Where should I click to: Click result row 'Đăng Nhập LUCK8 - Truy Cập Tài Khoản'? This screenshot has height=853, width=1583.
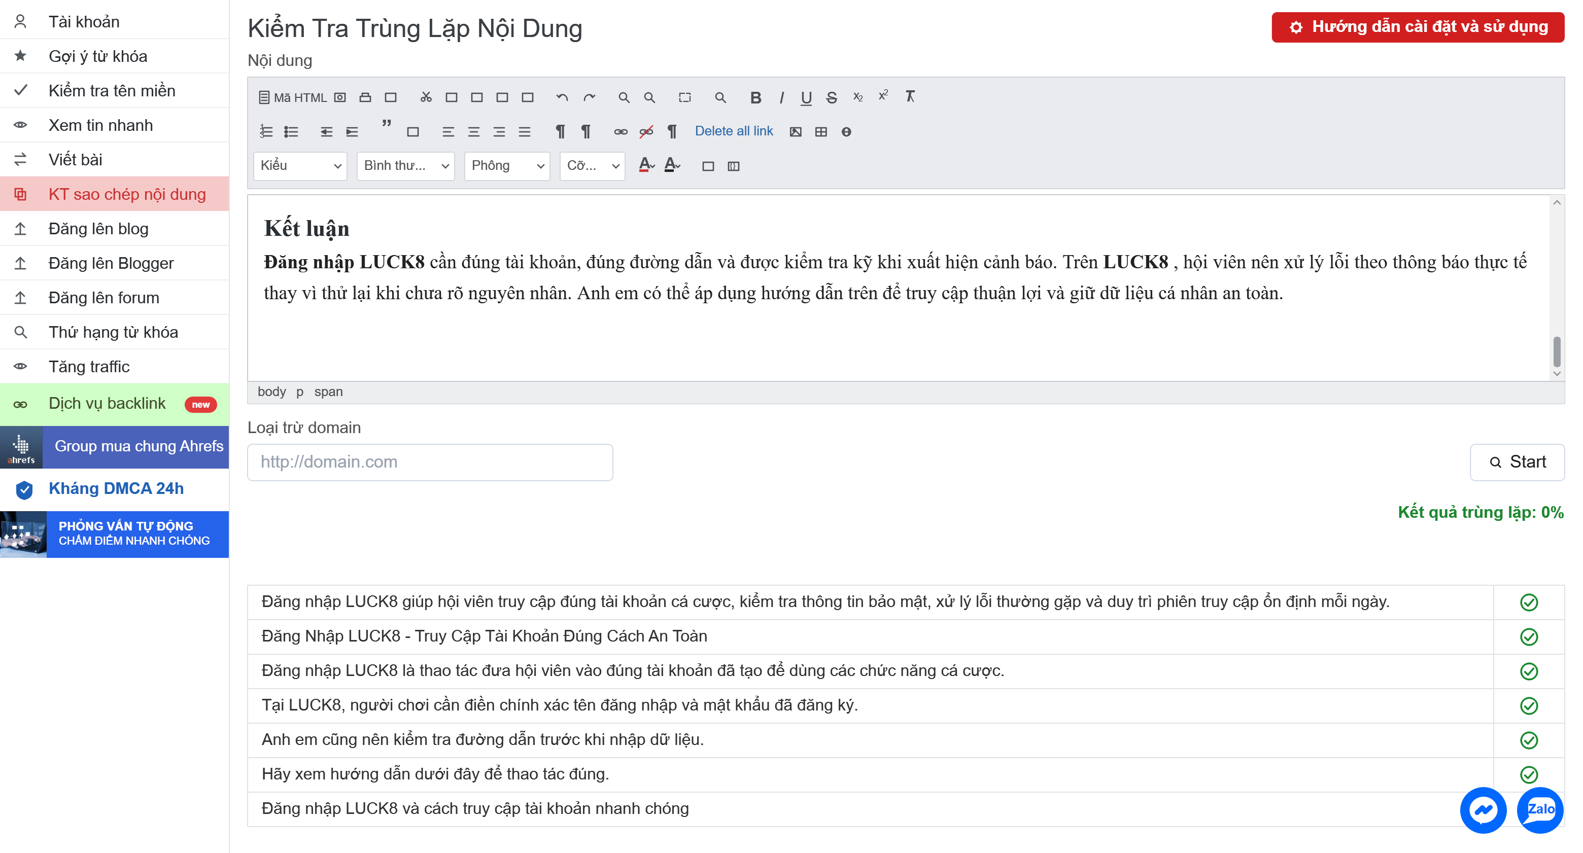coord(870,636)
